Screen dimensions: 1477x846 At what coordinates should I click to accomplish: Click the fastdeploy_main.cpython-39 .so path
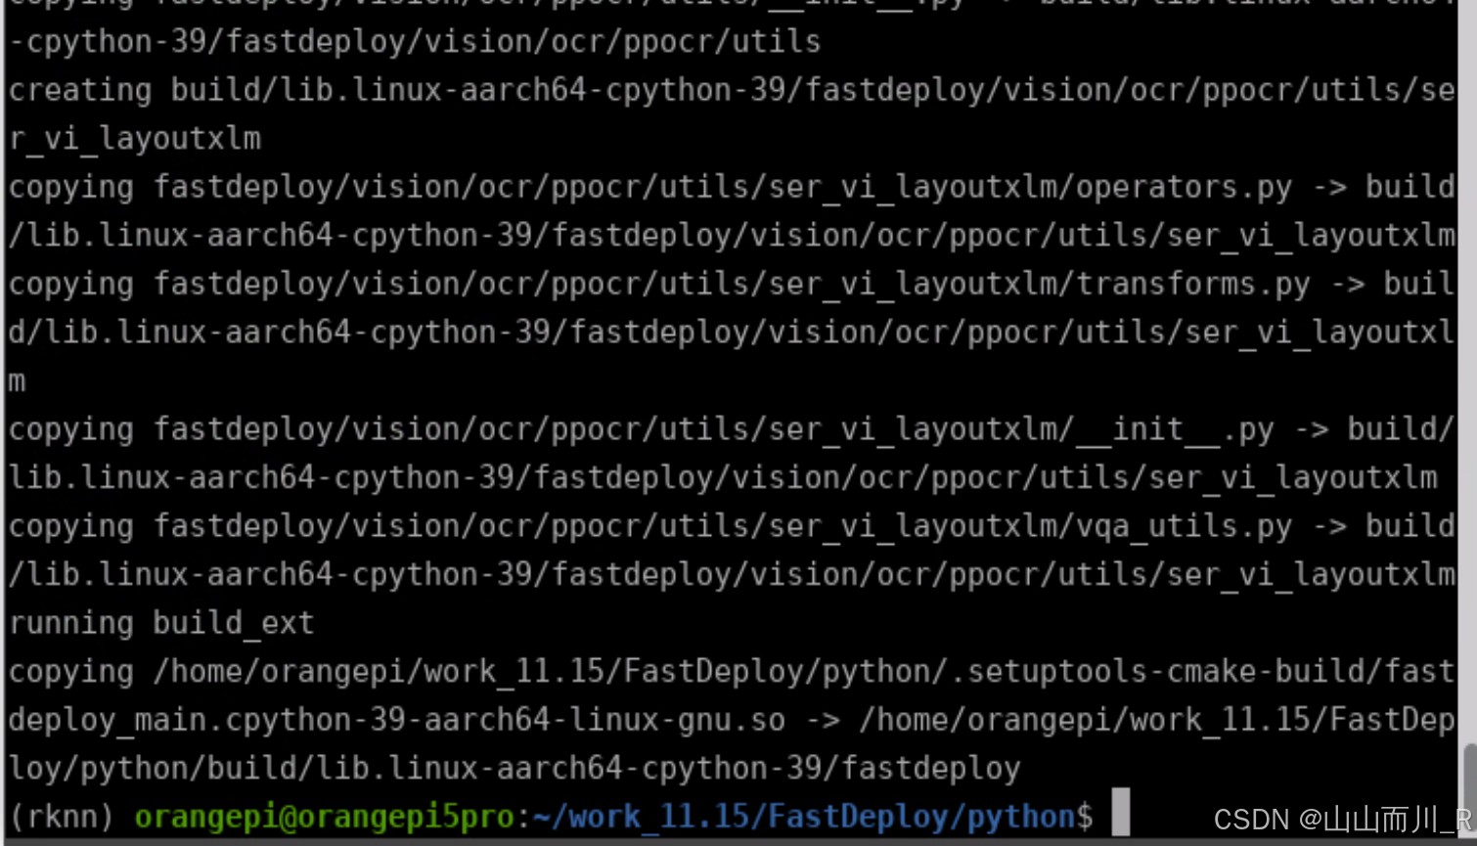click(x=391, y=719)
